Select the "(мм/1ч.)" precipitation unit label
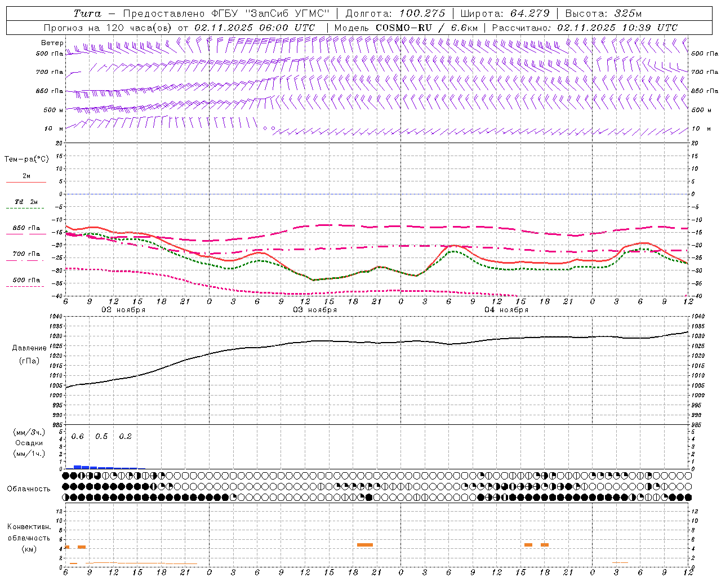The image size is (721, 577). (29, 453)
